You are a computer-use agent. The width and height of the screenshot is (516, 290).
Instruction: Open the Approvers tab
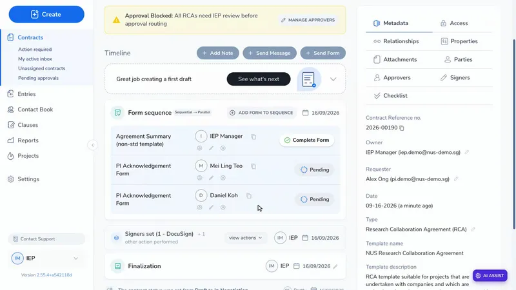click(392, 77)
